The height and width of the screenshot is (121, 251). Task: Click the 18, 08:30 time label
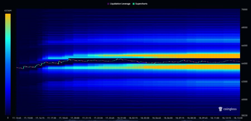191,118
